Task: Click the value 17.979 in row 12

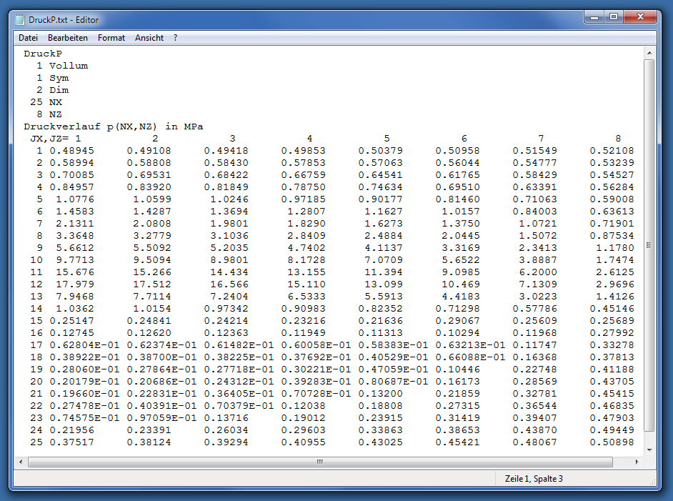Action: tap(75, 284)
